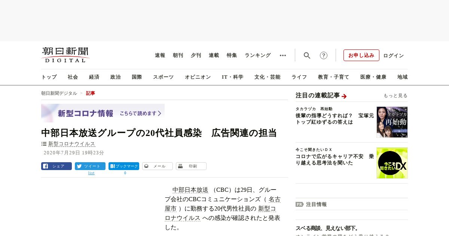This screenshot has height=236, width=449.
Task: Open the 新型コロナ情報 banner
Action: point(103,113)
